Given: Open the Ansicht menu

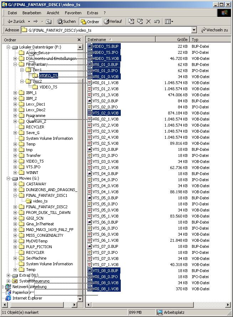Looking at the screenshot, I should tap(53, 13).
